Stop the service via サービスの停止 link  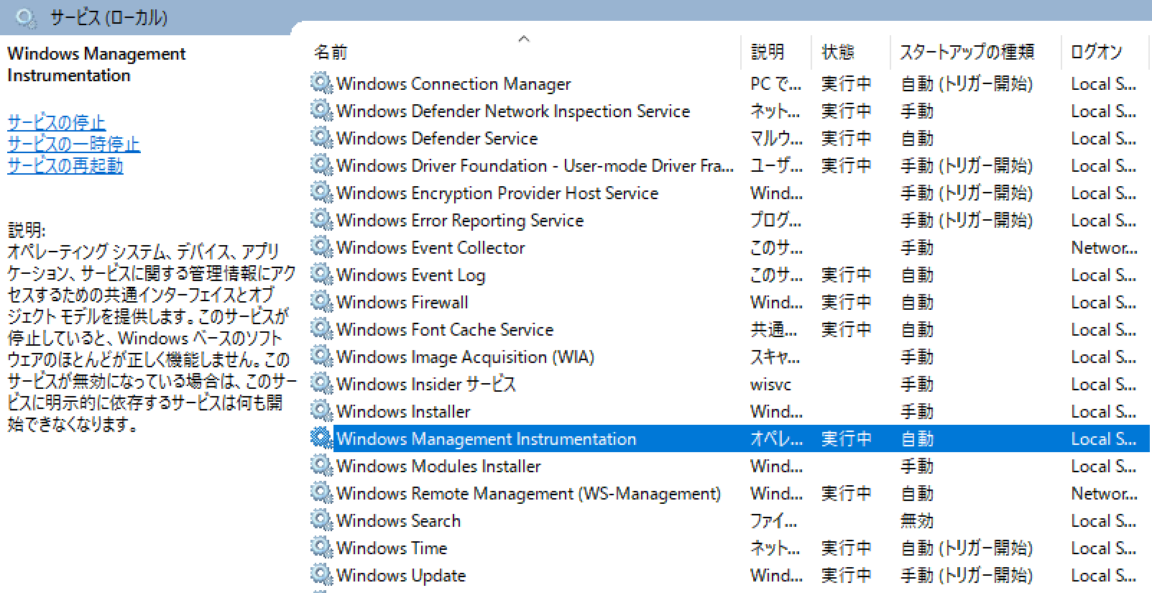[57, 122]
